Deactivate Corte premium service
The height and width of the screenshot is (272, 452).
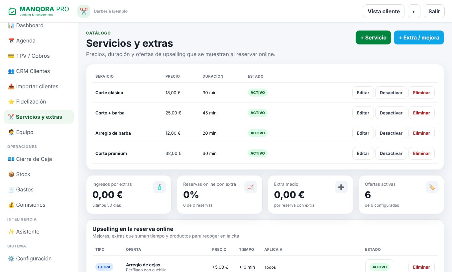[391, 153]
